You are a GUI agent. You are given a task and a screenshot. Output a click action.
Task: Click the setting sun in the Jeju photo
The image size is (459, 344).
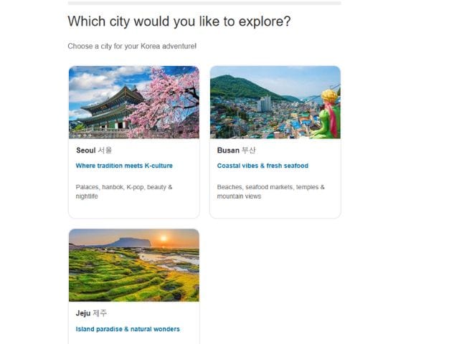point(162,239)
